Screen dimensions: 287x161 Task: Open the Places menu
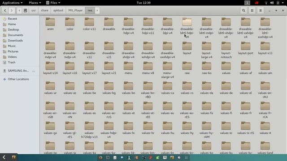click(x=35, y=3)
